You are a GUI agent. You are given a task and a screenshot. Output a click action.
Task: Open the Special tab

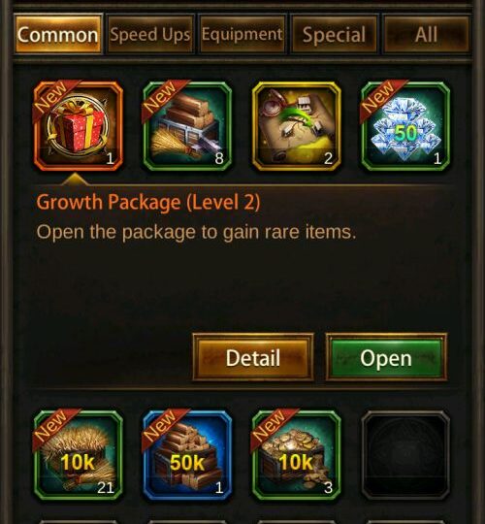334,34
